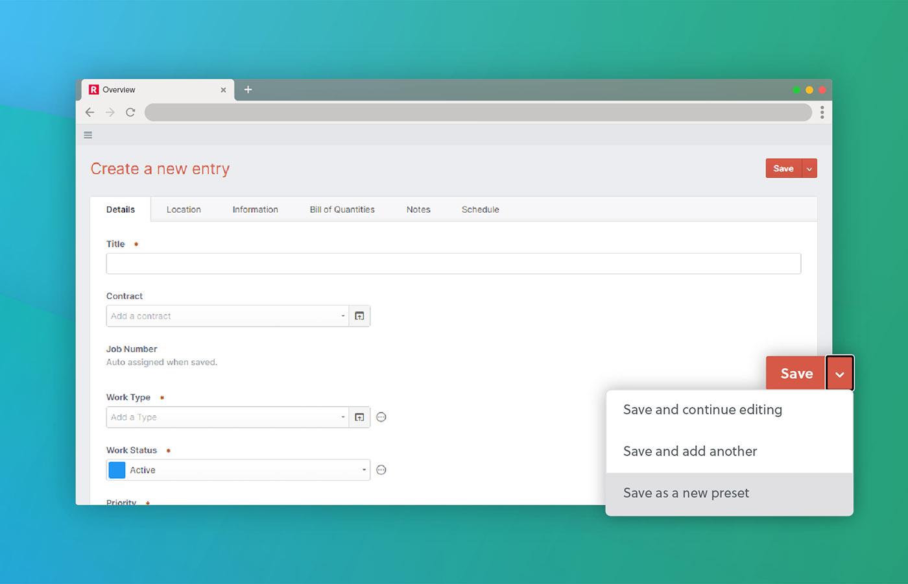Click the required asterisk beside Title
Viewport: 908px width, 584px height.
pyautogui.click(x=136, y=244)
